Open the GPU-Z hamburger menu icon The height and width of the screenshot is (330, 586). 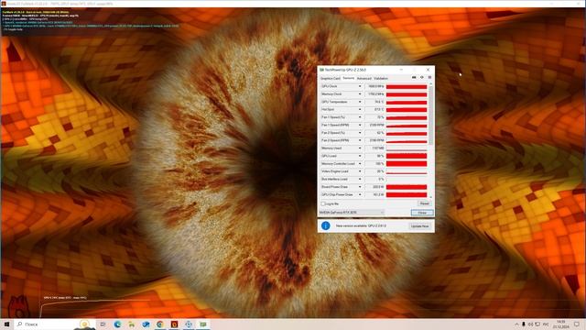tap(429, 77)
